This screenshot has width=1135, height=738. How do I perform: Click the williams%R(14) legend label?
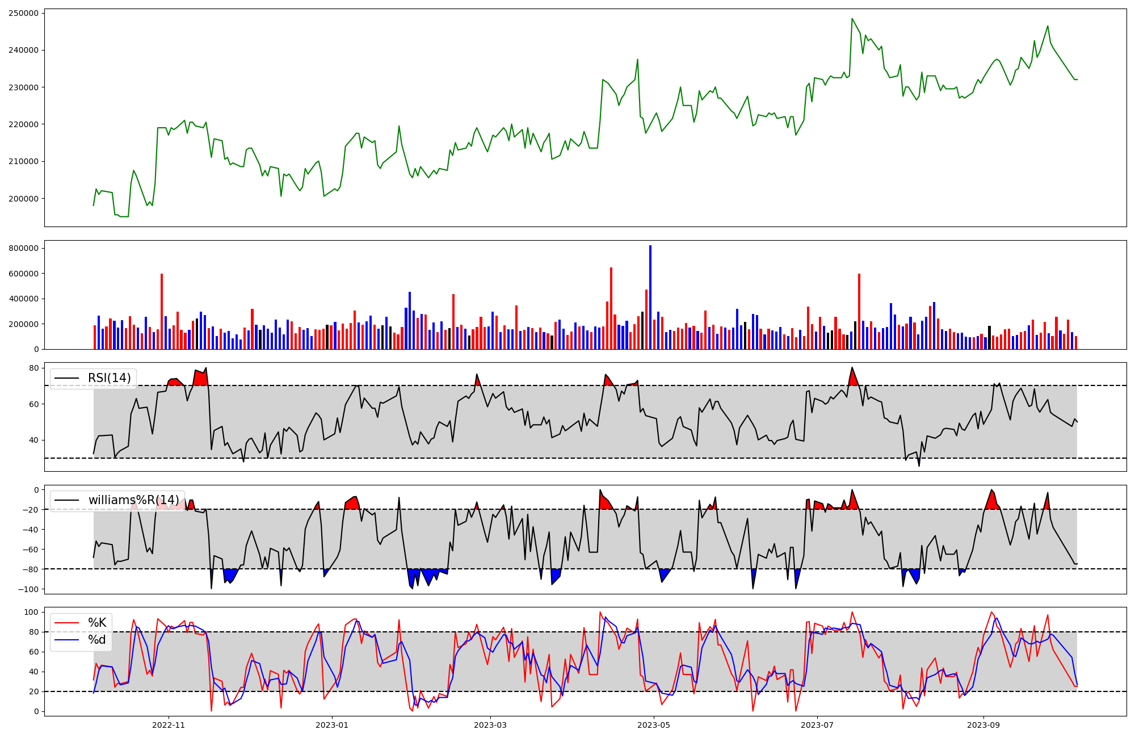click(133, 500)
